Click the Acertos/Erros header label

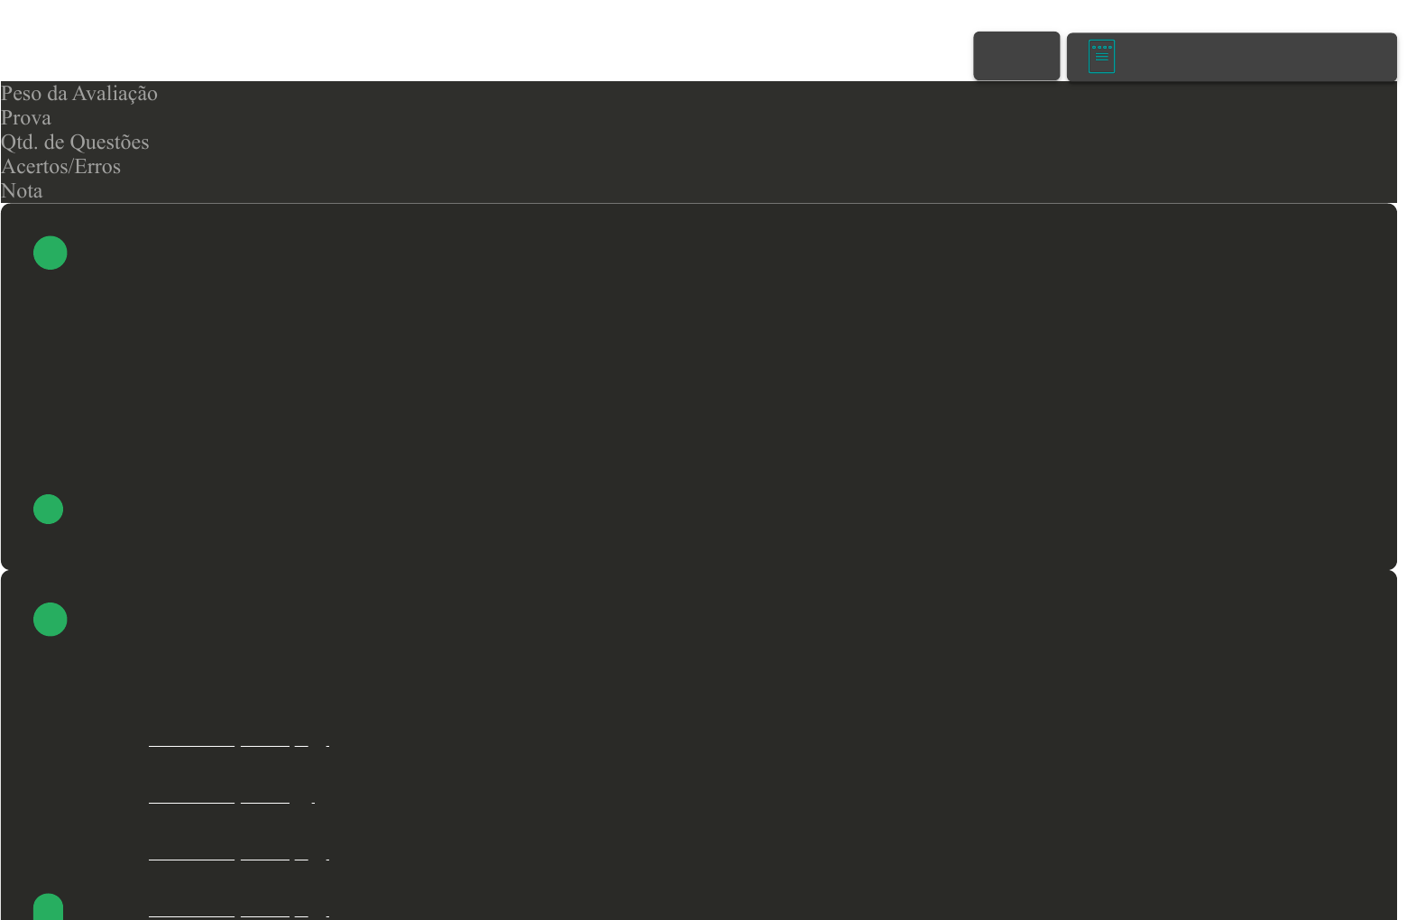(x=60, y=167)
